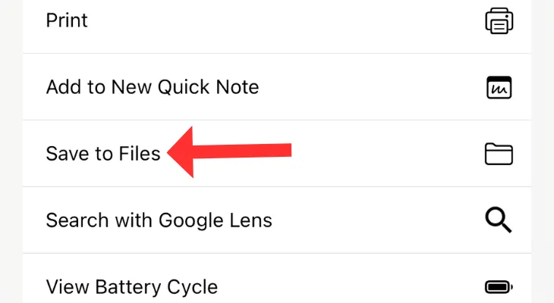The height and width of the screenshot is (303, 554).
Task: Choose the Print action label
Action: coord(67,20)
